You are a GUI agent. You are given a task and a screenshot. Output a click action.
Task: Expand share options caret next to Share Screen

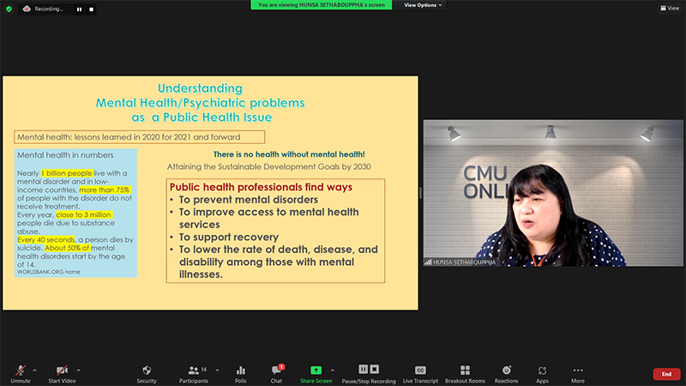pyautogui.click(x=333, y=371)
